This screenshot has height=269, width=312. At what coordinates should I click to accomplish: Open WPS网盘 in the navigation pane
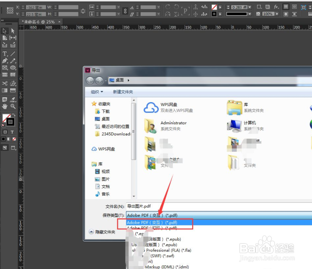[x=103, y=149]
